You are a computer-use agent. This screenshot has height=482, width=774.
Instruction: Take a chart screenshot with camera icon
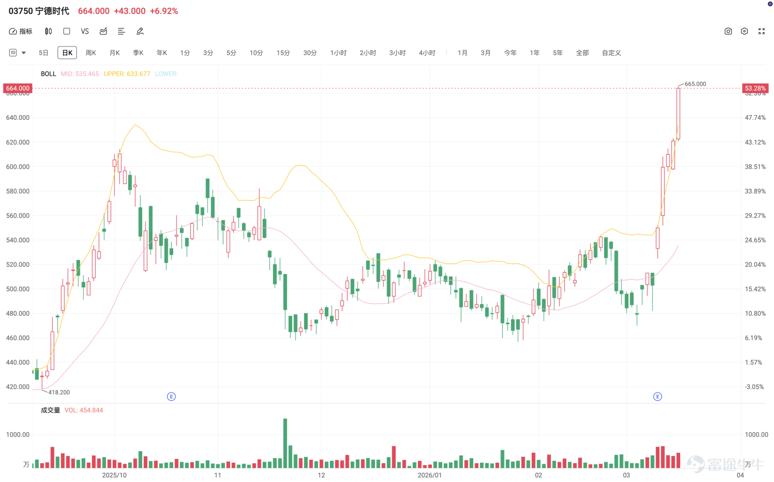pos(728,31)
